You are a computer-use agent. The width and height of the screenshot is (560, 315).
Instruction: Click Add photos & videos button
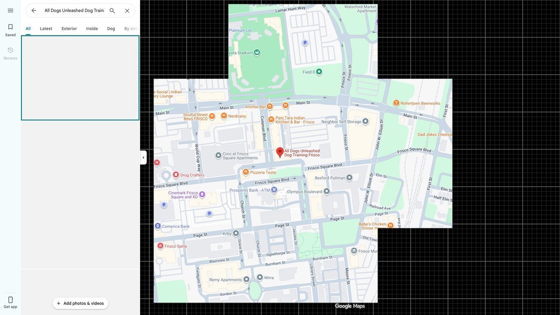point(80,303)
